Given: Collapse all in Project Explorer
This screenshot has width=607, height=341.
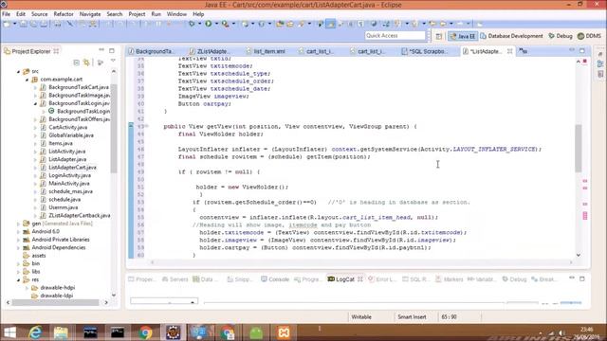Looking at the screenshot, I should tap(76, 63).
